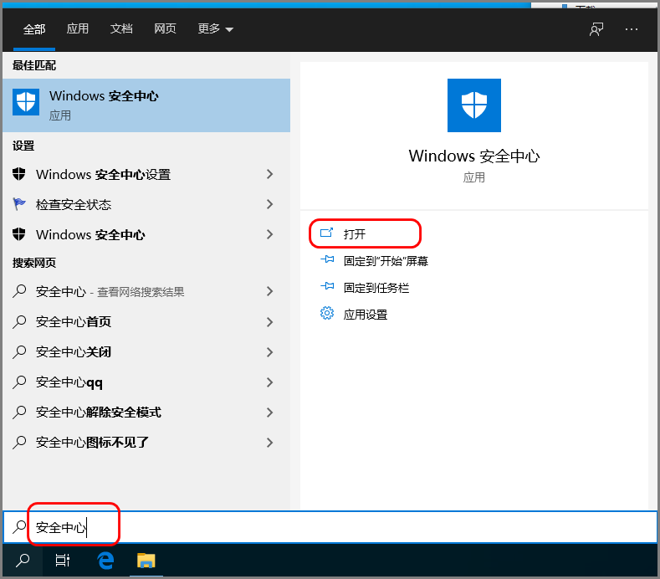Screen dimensions: 660x579
Task: Switch to the 全部 tab
Action: [34, 29]
